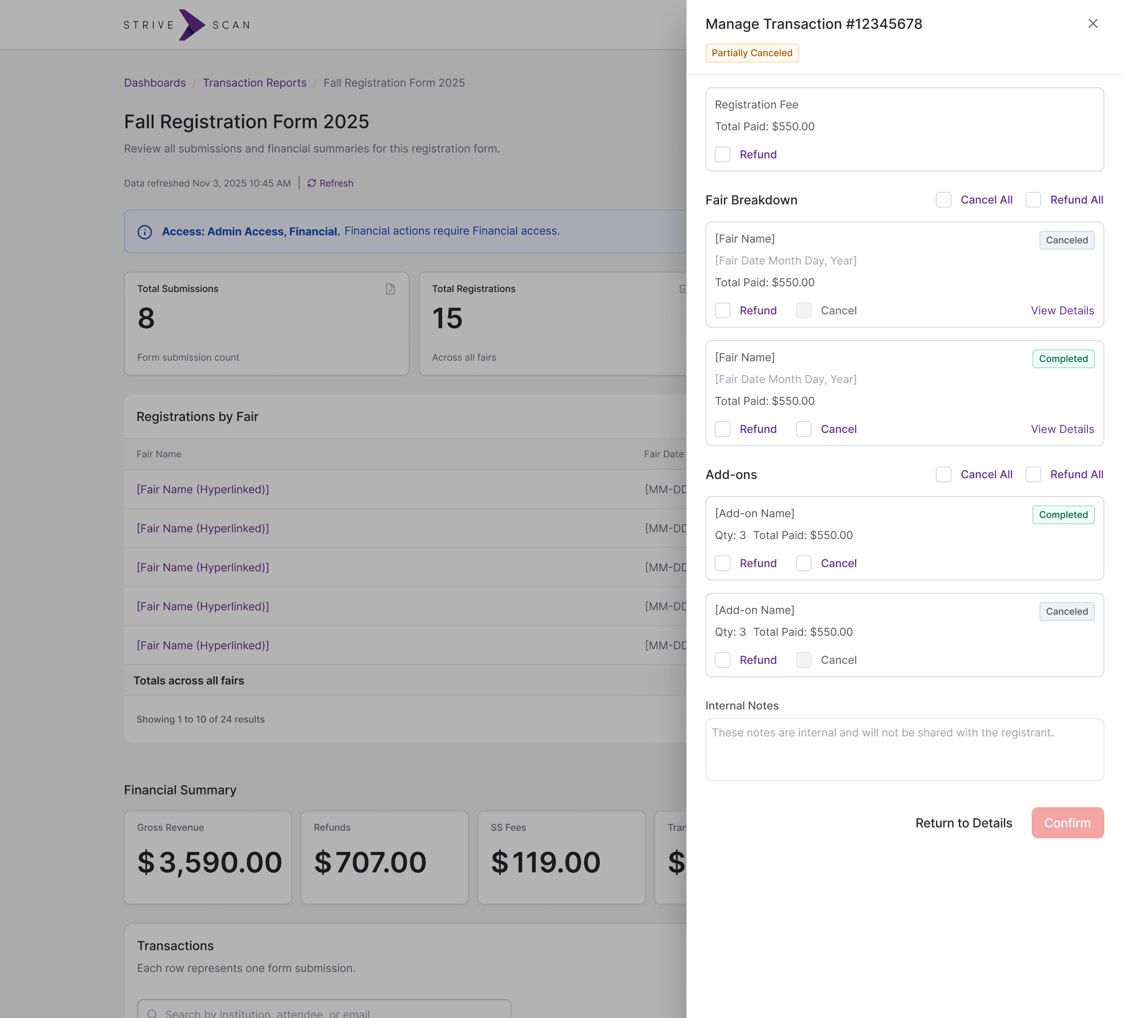Click the SS Fees $119.00 card

pyautogui.click(x=561, y=857)
